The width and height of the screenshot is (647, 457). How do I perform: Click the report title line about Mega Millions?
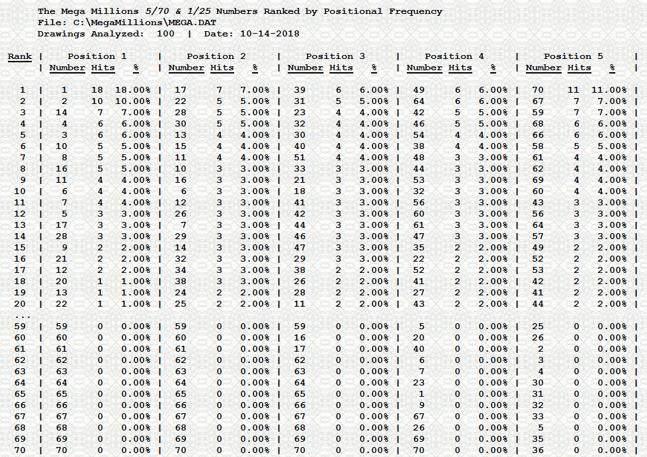tap(239, 11)
